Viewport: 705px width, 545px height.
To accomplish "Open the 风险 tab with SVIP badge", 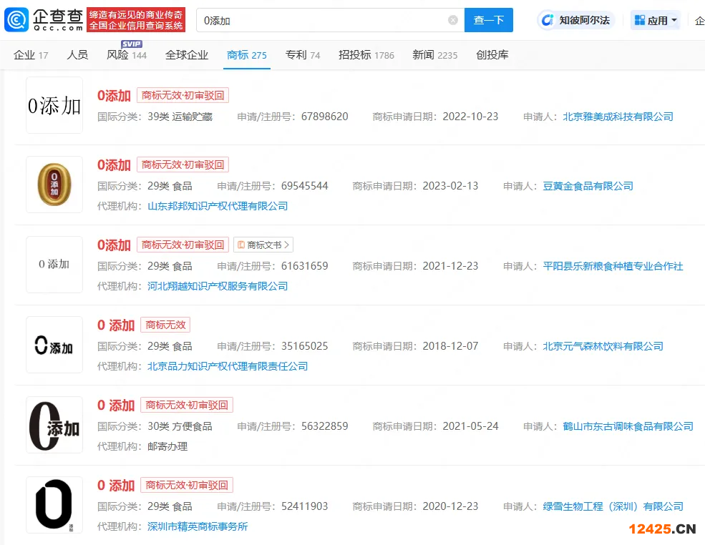I will [x=126, y=55].
